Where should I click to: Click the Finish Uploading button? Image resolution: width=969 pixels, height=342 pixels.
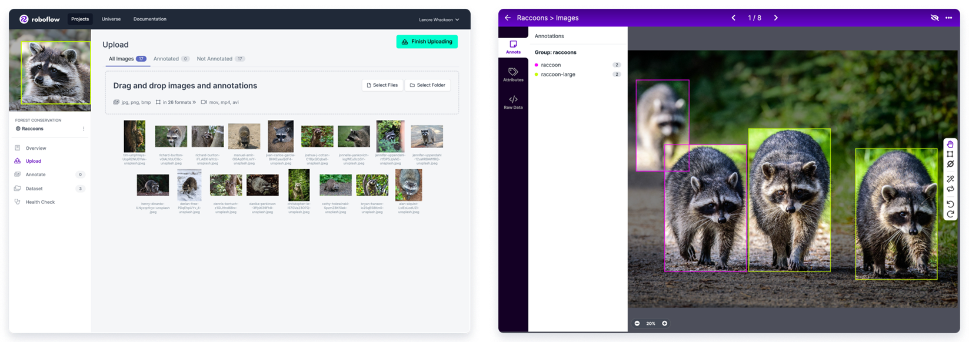[x=427, y=42]
